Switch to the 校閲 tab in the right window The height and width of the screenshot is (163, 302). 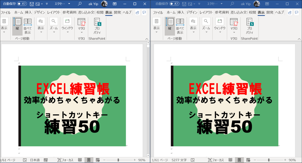click(x=252, y=12)
